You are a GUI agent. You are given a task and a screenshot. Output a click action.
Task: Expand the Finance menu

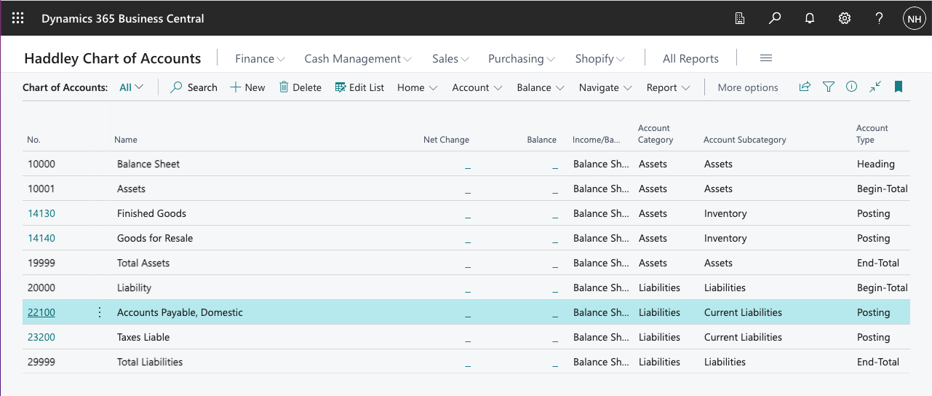[260, 58]
